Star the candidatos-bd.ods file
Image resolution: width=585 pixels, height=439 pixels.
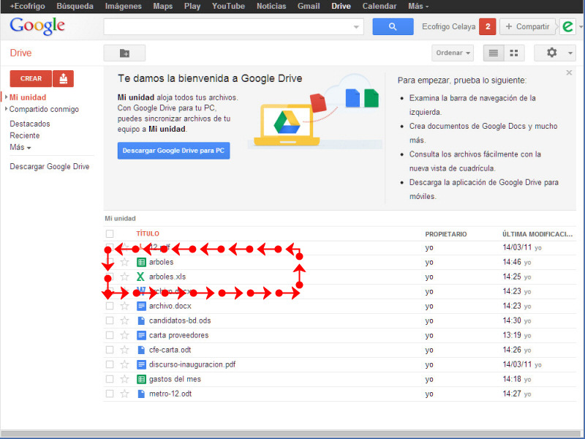[x=124, y=320]
